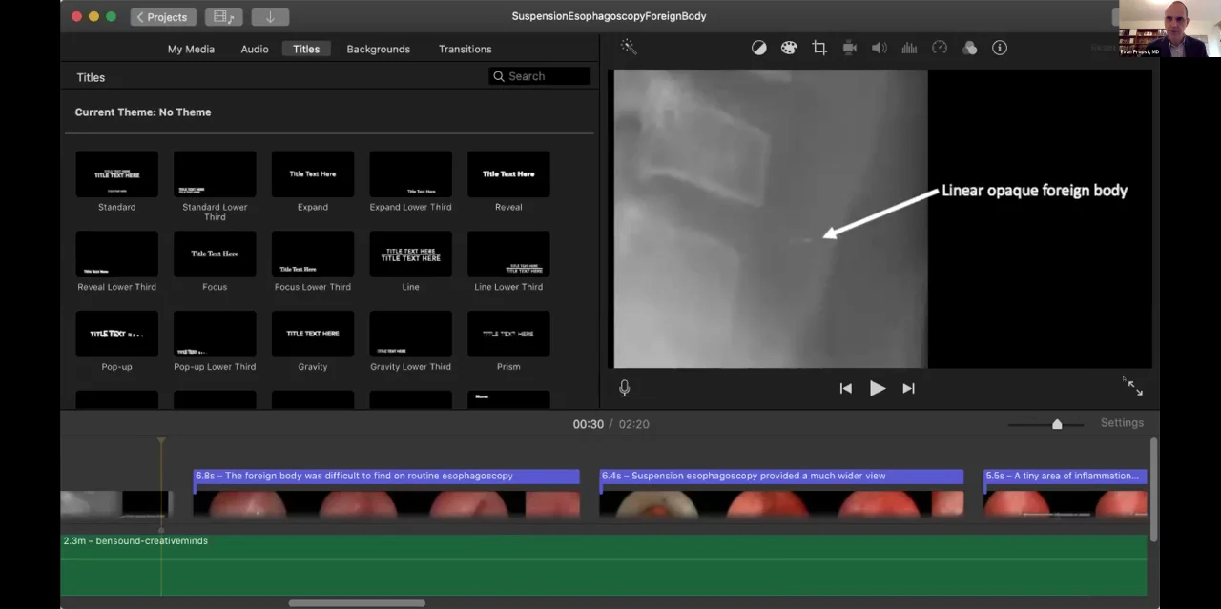Click into the titles Search field
Viewport: 1221px width, 609px height.
pos(544,76)
